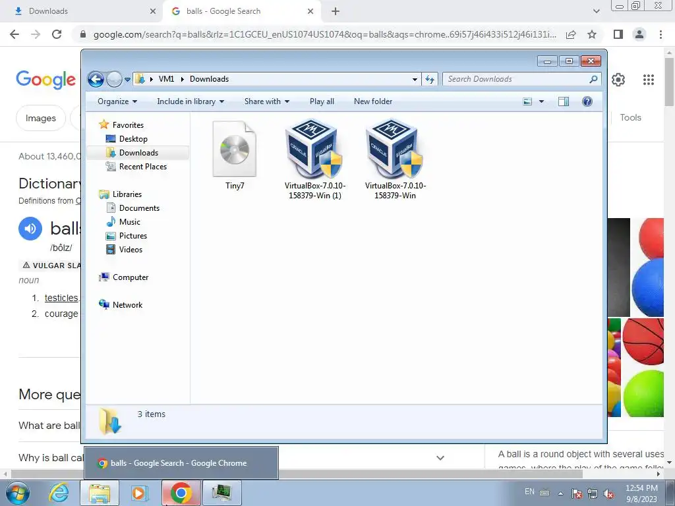
Task: Play the balls pronunciation audio
Action: click(x=30, y=229)
